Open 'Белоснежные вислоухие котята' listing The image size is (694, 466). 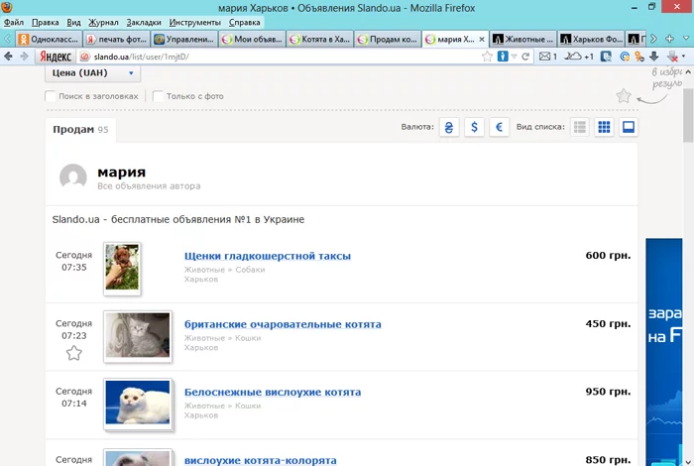272,392
